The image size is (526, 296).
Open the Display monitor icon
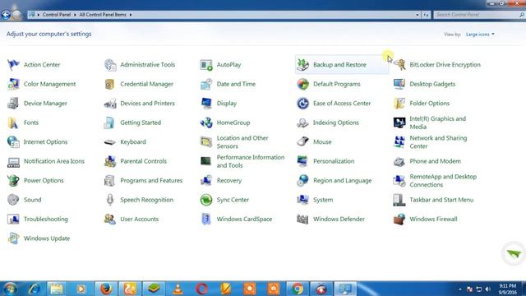[x=206, y=103]
